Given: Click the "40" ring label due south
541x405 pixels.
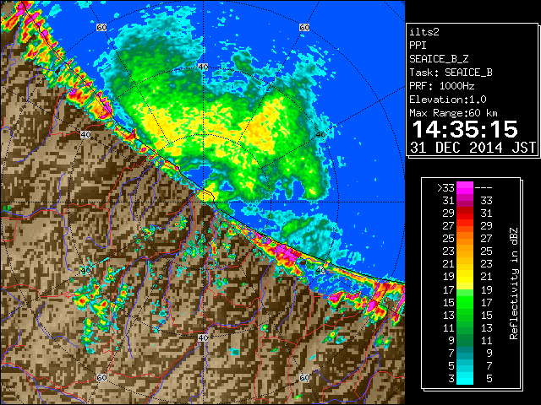Looking at the screenshot, I should coord(203,337).
